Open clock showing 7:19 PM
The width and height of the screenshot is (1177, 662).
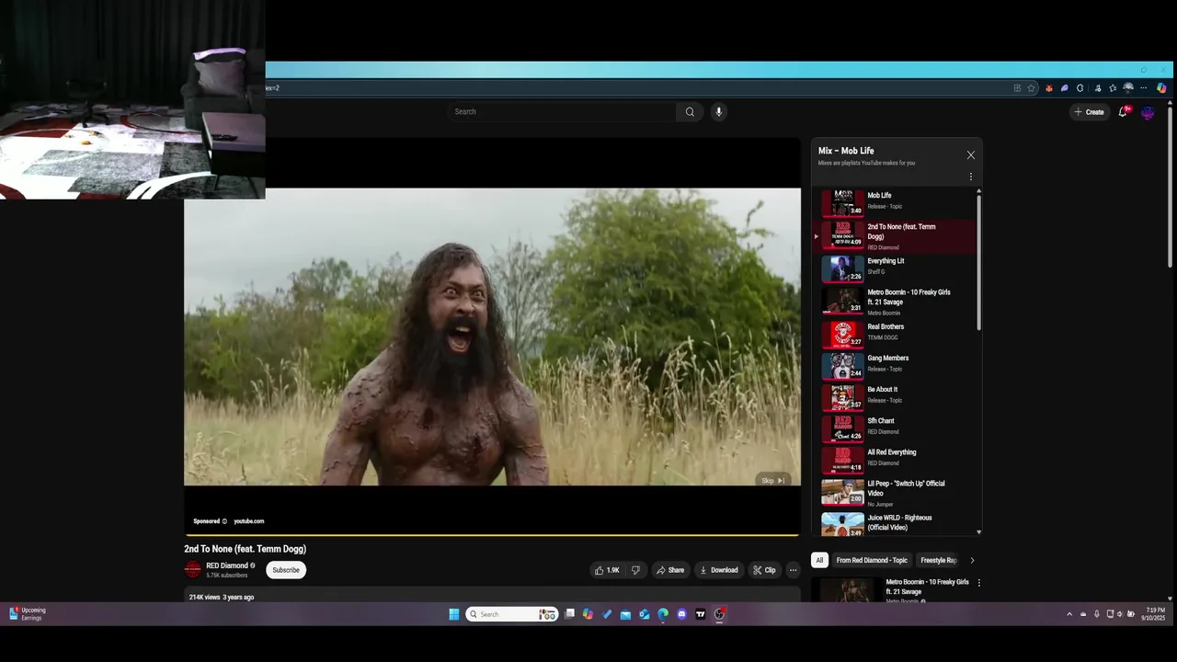1155,614
